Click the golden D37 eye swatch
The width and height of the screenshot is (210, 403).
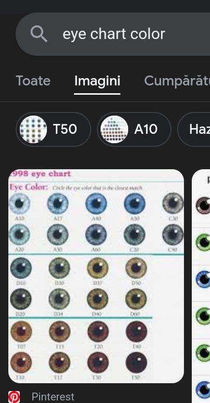97,268
